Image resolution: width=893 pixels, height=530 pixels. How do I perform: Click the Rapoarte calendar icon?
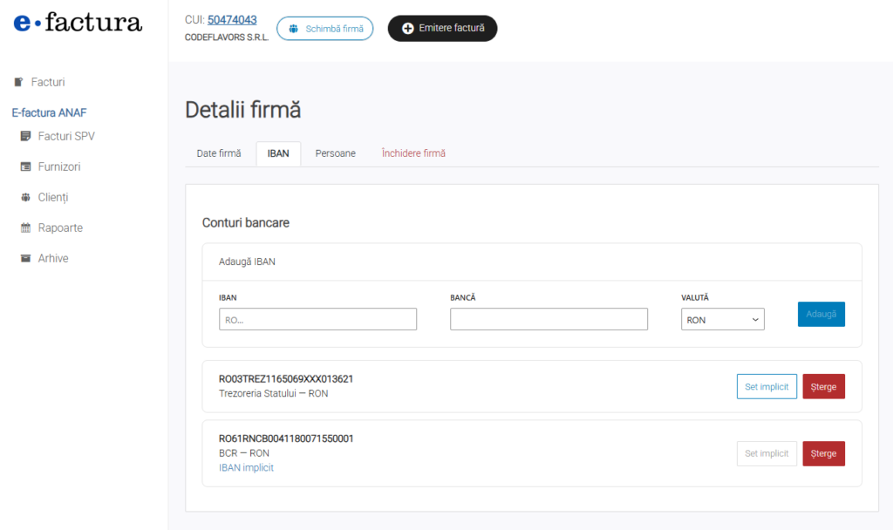click(x=25, y=228)
